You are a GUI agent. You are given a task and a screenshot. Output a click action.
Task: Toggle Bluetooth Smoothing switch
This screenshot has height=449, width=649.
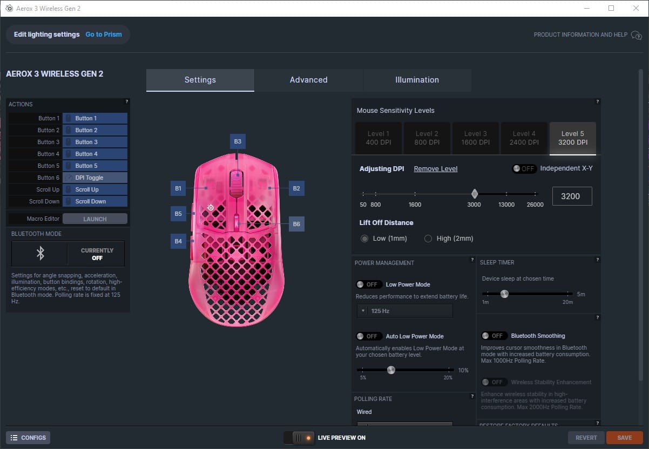(494, 336)
